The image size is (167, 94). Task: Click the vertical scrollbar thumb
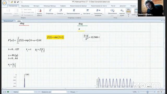pyautogui.click(x=164, y=43)
